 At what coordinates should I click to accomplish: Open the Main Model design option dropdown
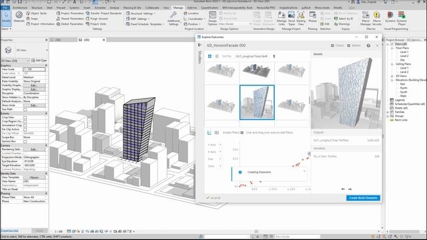[235, 24]
